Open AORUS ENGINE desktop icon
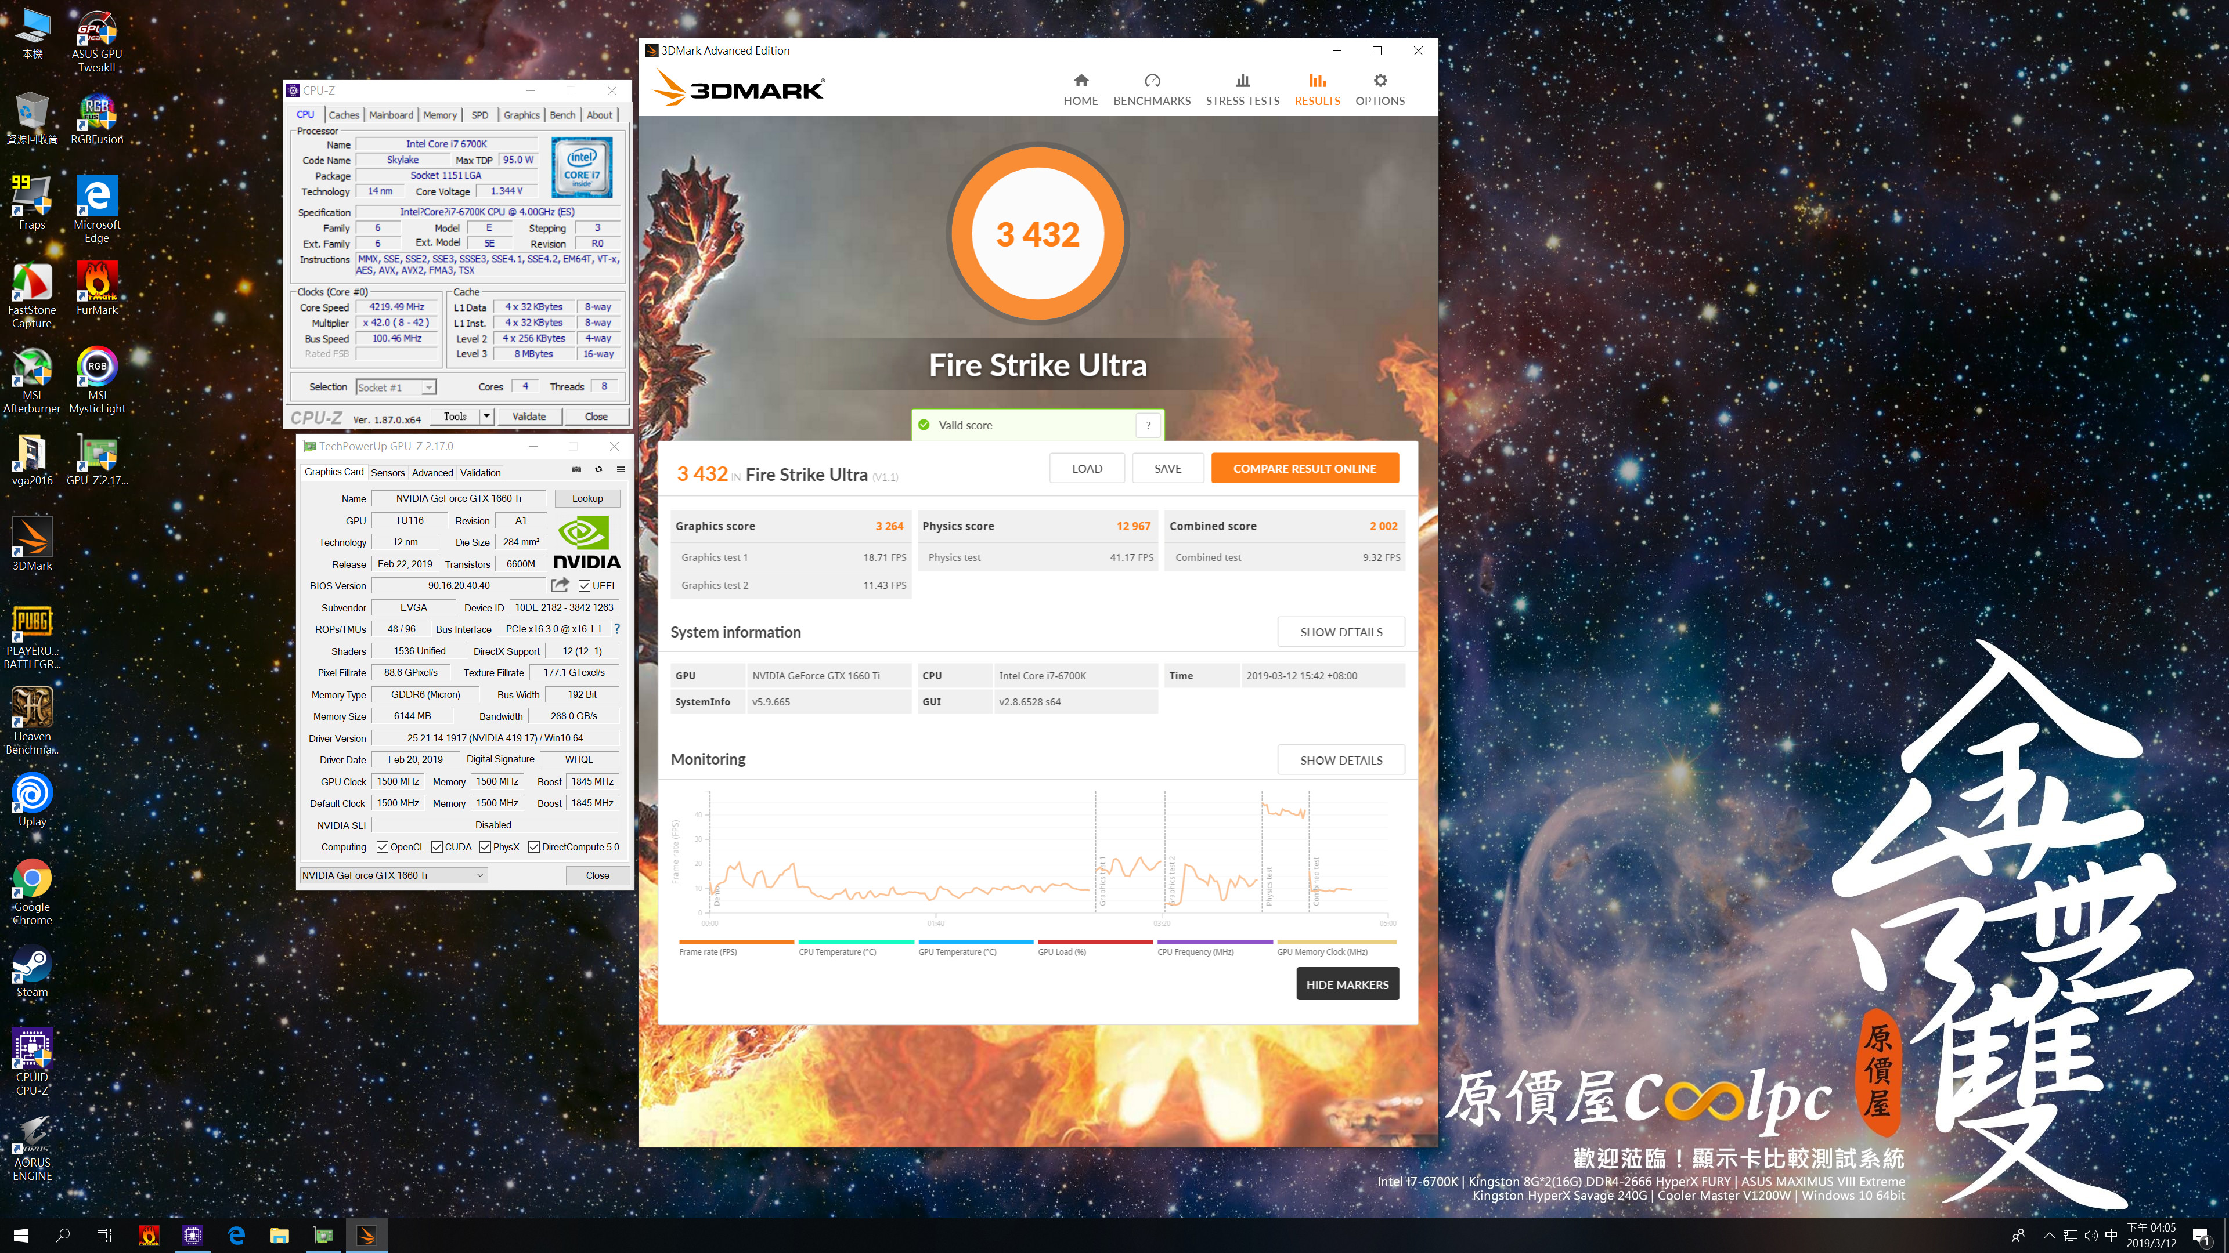 (32, 1149)
